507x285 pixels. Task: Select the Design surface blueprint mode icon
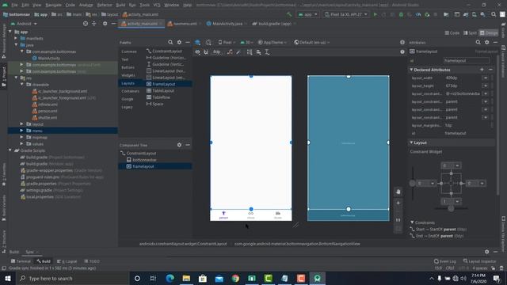pos(197,42)
